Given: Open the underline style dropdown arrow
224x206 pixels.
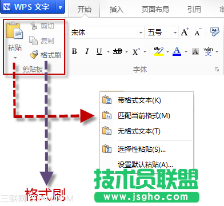Looking at the screenshot, I should [x=108, y=51].
